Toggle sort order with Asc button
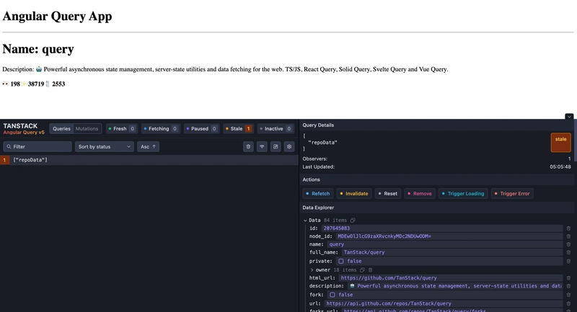The height and width of the screenshot is (312, 577). click(149, 146)
